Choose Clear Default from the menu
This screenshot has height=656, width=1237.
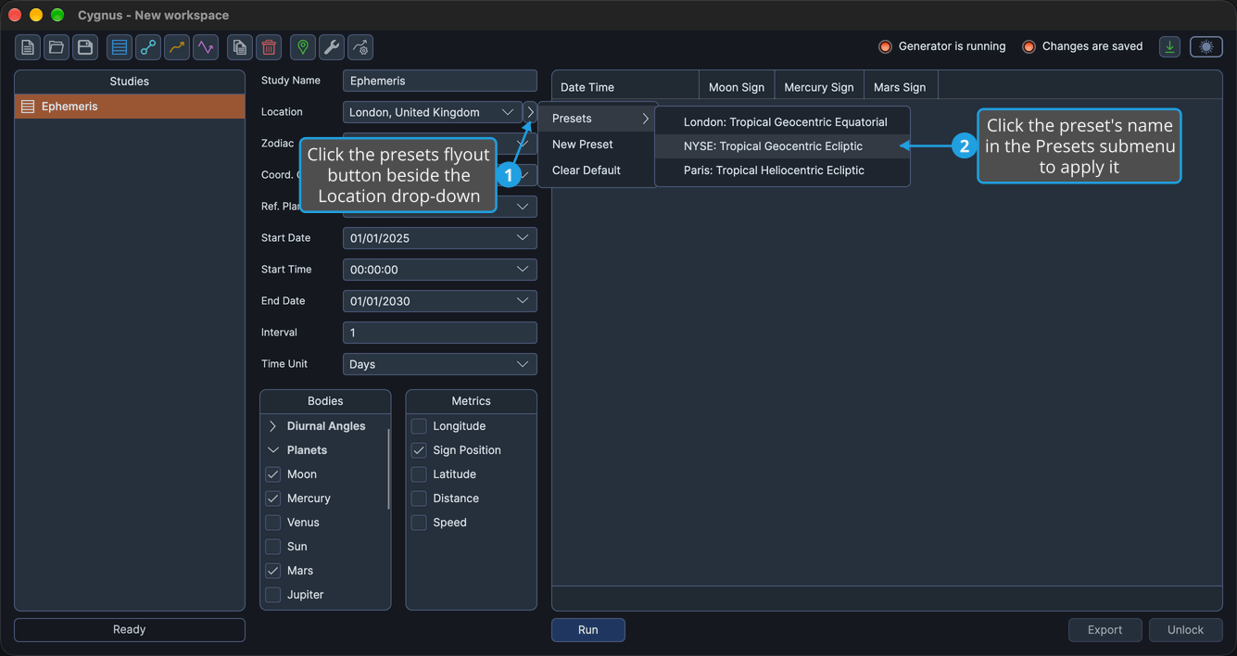(599, 170)
